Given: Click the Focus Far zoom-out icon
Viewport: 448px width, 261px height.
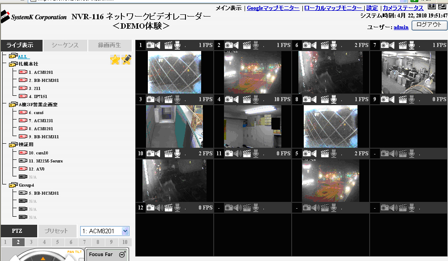Looking at the screenshot, I should 122,254.
